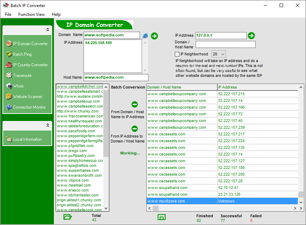Stop the IP Address to Domain batch conversion
Screen dimensions: 306x225
pos(134,129)
